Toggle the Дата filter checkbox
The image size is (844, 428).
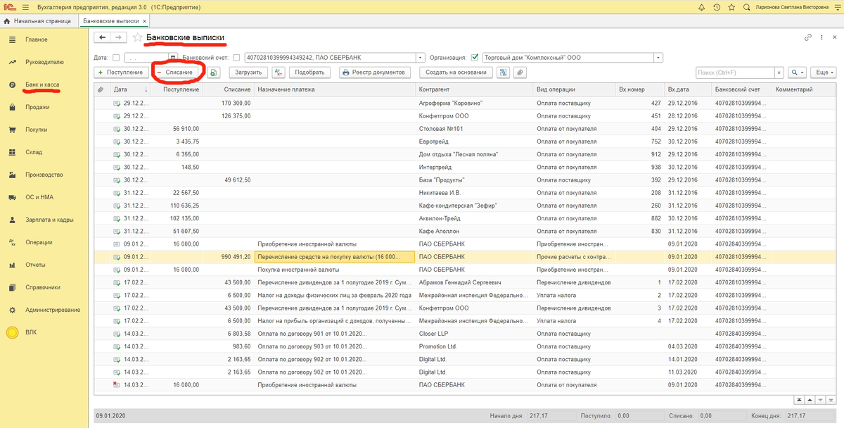tap(116, 58)
